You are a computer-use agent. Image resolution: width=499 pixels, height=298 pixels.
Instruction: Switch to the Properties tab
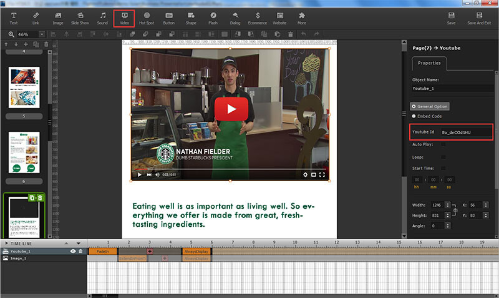tap(429, 63)
